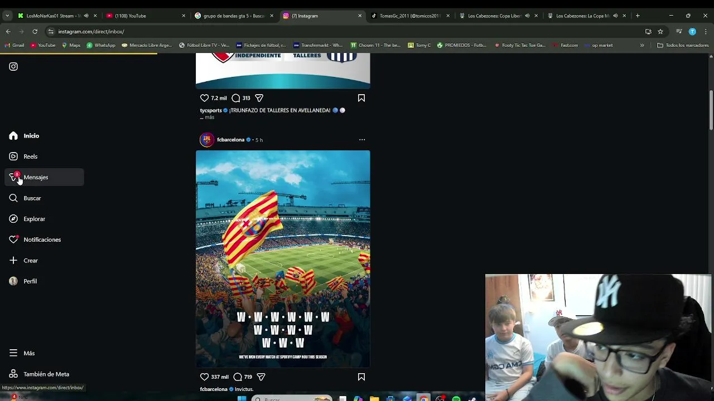The height and width of the screenshot is (401, 714).
Task: Open the install app icon in address bar
Action: pyautogui.click(x=648, y=32)
